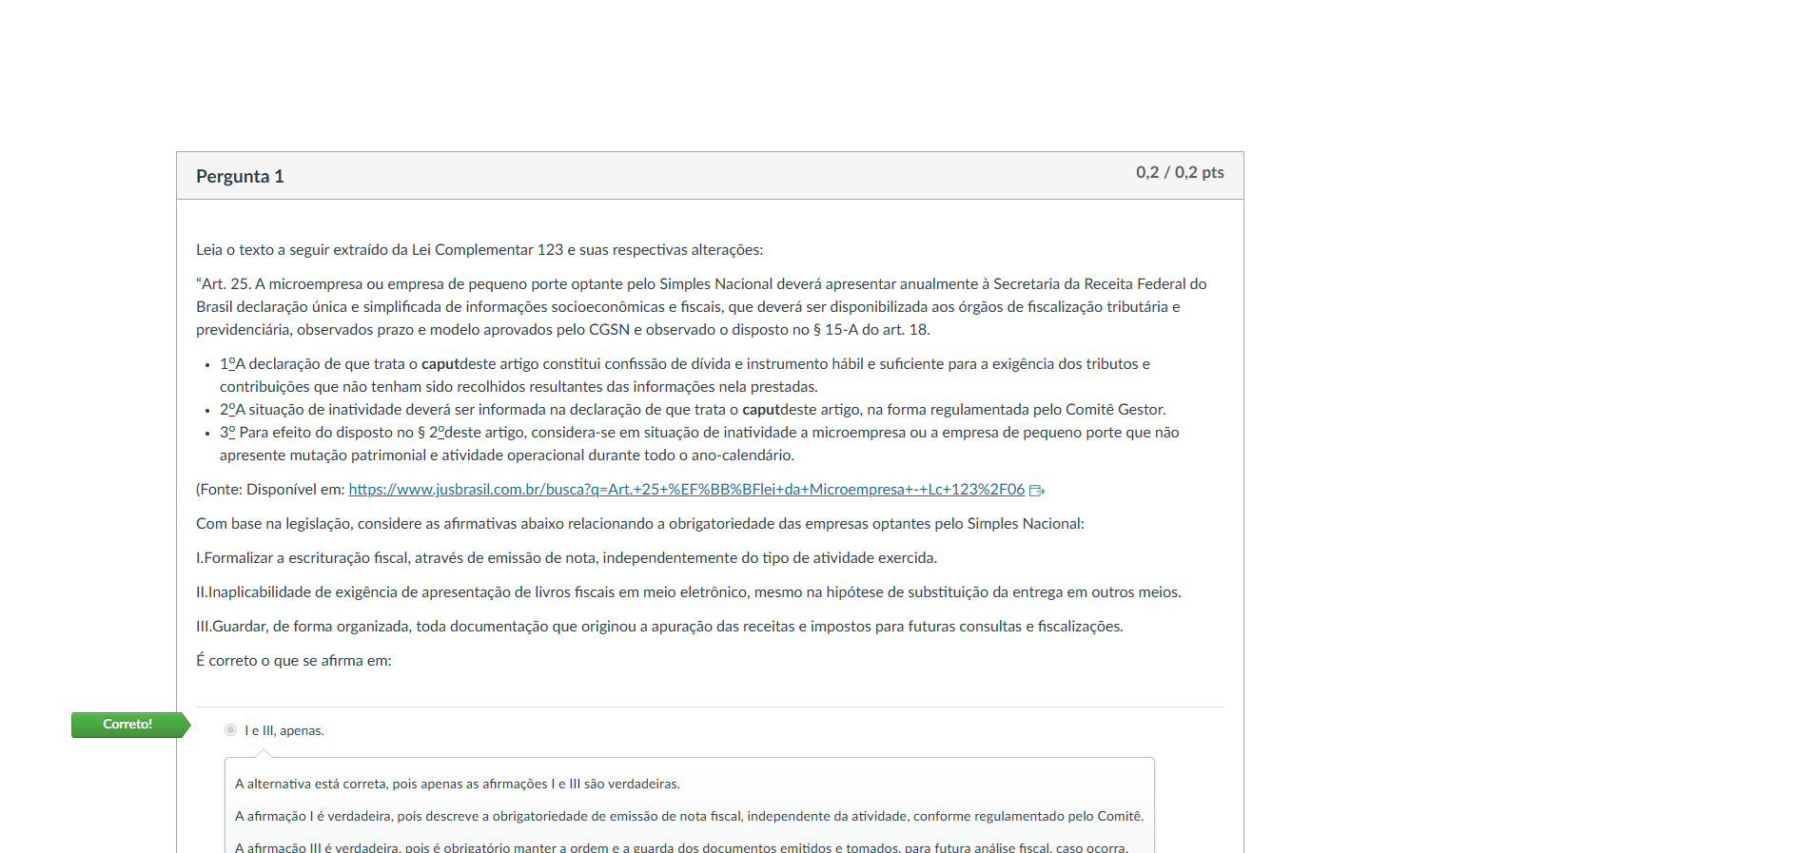Click the 'Art. 25' quoted paragraph

[x=700, y=307]
